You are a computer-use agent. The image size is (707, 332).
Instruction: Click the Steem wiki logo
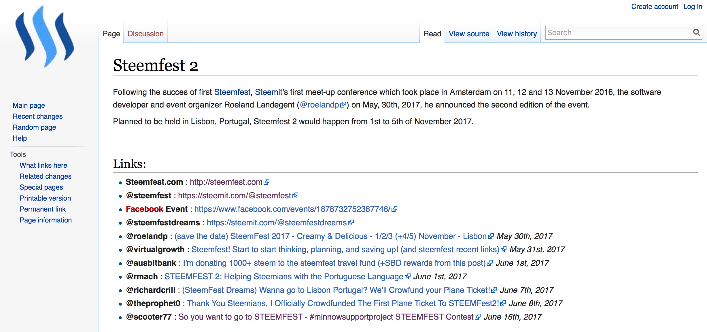(x=45, y=37)
